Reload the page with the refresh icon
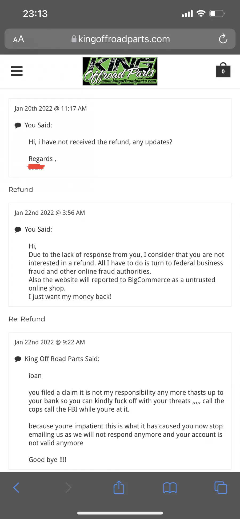This screenshot has height=519, width=240. click(223, 39)
